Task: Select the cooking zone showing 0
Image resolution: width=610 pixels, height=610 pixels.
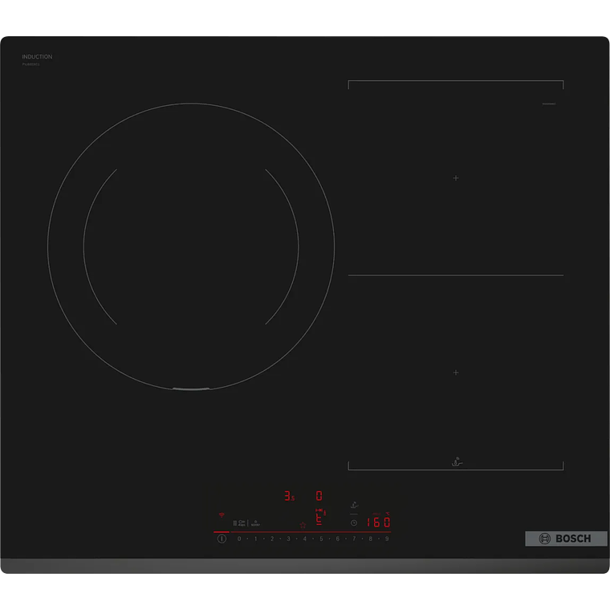Action: (319, 496)
